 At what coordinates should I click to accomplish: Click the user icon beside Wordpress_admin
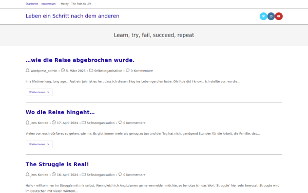pos(28,71)
